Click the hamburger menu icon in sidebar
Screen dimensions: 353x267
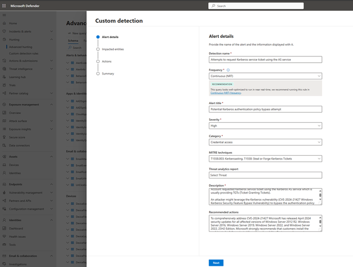(4, 15)
